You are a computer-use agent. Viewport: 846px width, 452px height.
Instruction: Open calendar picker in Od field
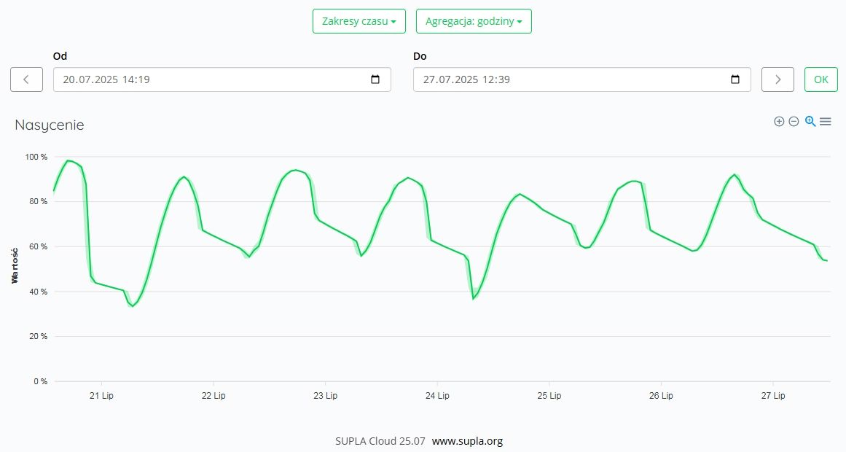point(375,79)
